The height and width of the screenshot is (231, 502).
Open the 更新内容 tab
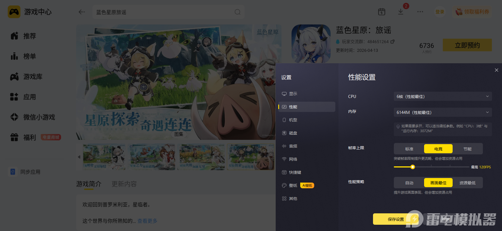(x=124, y=184)
